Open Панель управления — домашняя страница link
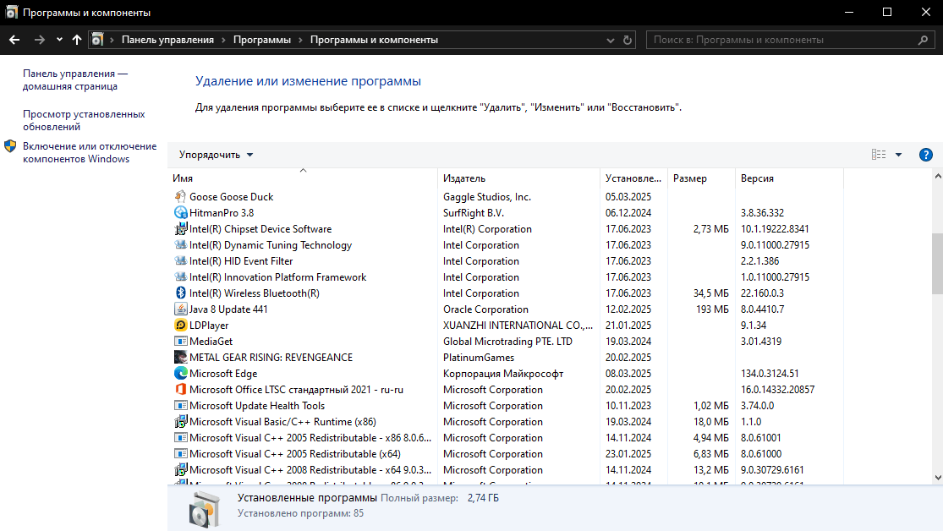 [75, 79]
